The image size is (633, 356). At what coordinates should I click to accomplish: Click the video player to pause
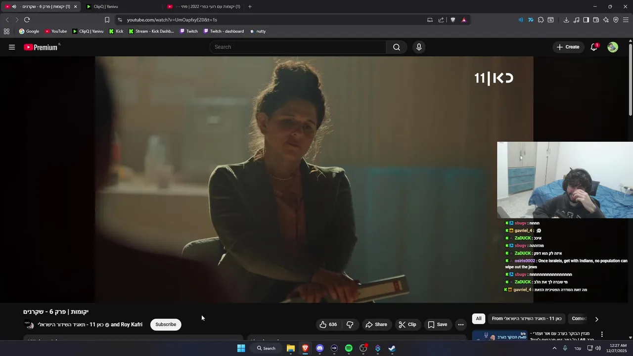314,179
